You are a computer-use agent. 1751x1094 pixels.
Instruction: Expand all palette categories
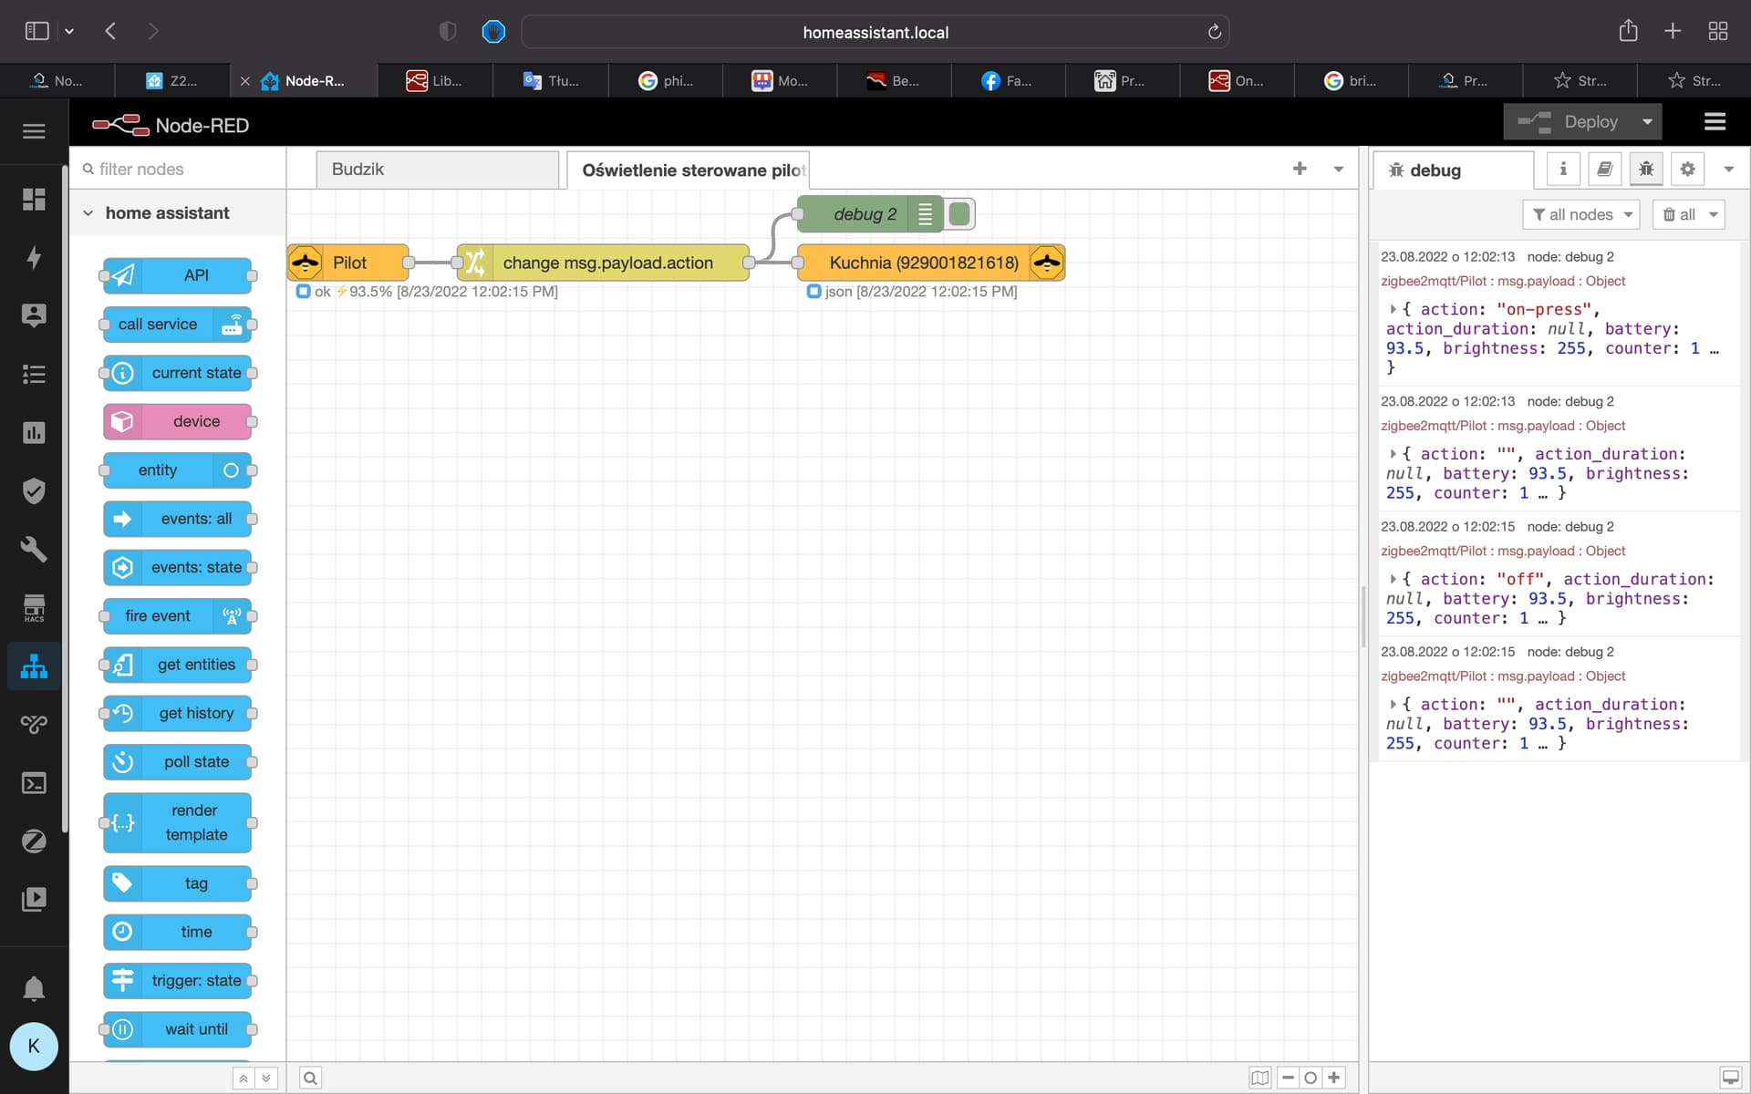click(266, 1078)
